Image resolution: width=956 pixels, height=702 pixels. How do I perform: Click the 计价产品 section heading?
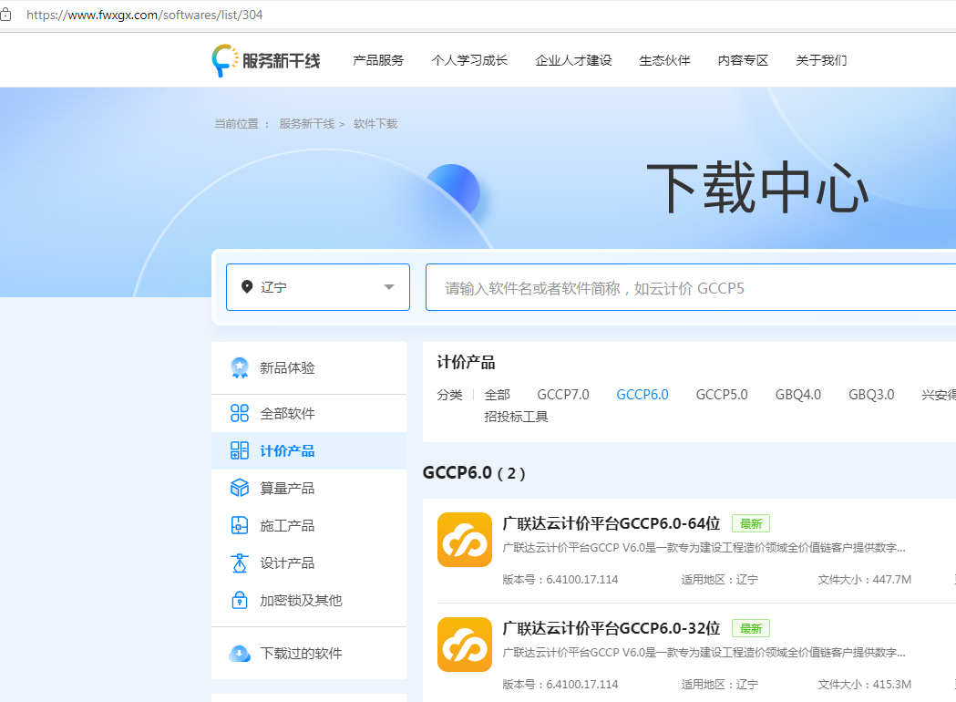(x=466, y=362)
